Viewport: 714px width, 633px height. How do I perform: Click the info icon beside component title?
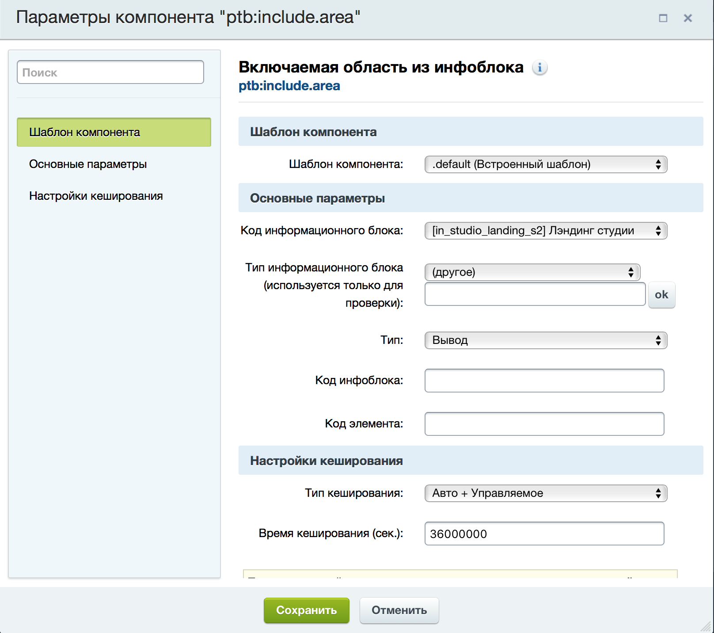(x=539, y=68)
